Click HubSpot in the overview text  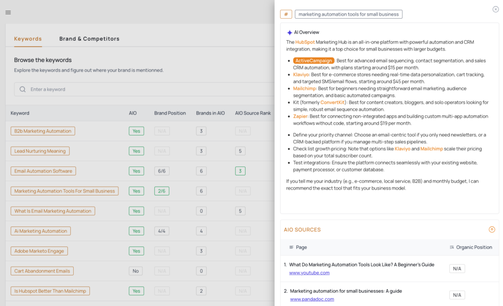point(305,42)
